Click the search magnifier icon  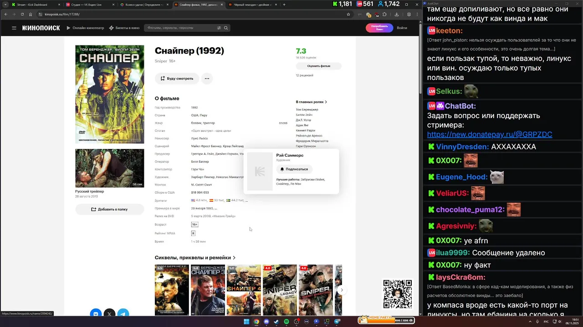225,28
